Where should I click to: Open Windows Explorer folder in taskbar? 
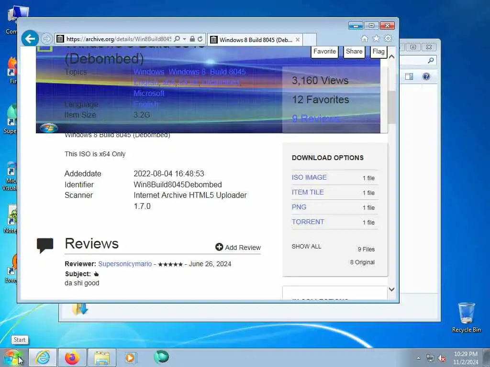point(102,357)
